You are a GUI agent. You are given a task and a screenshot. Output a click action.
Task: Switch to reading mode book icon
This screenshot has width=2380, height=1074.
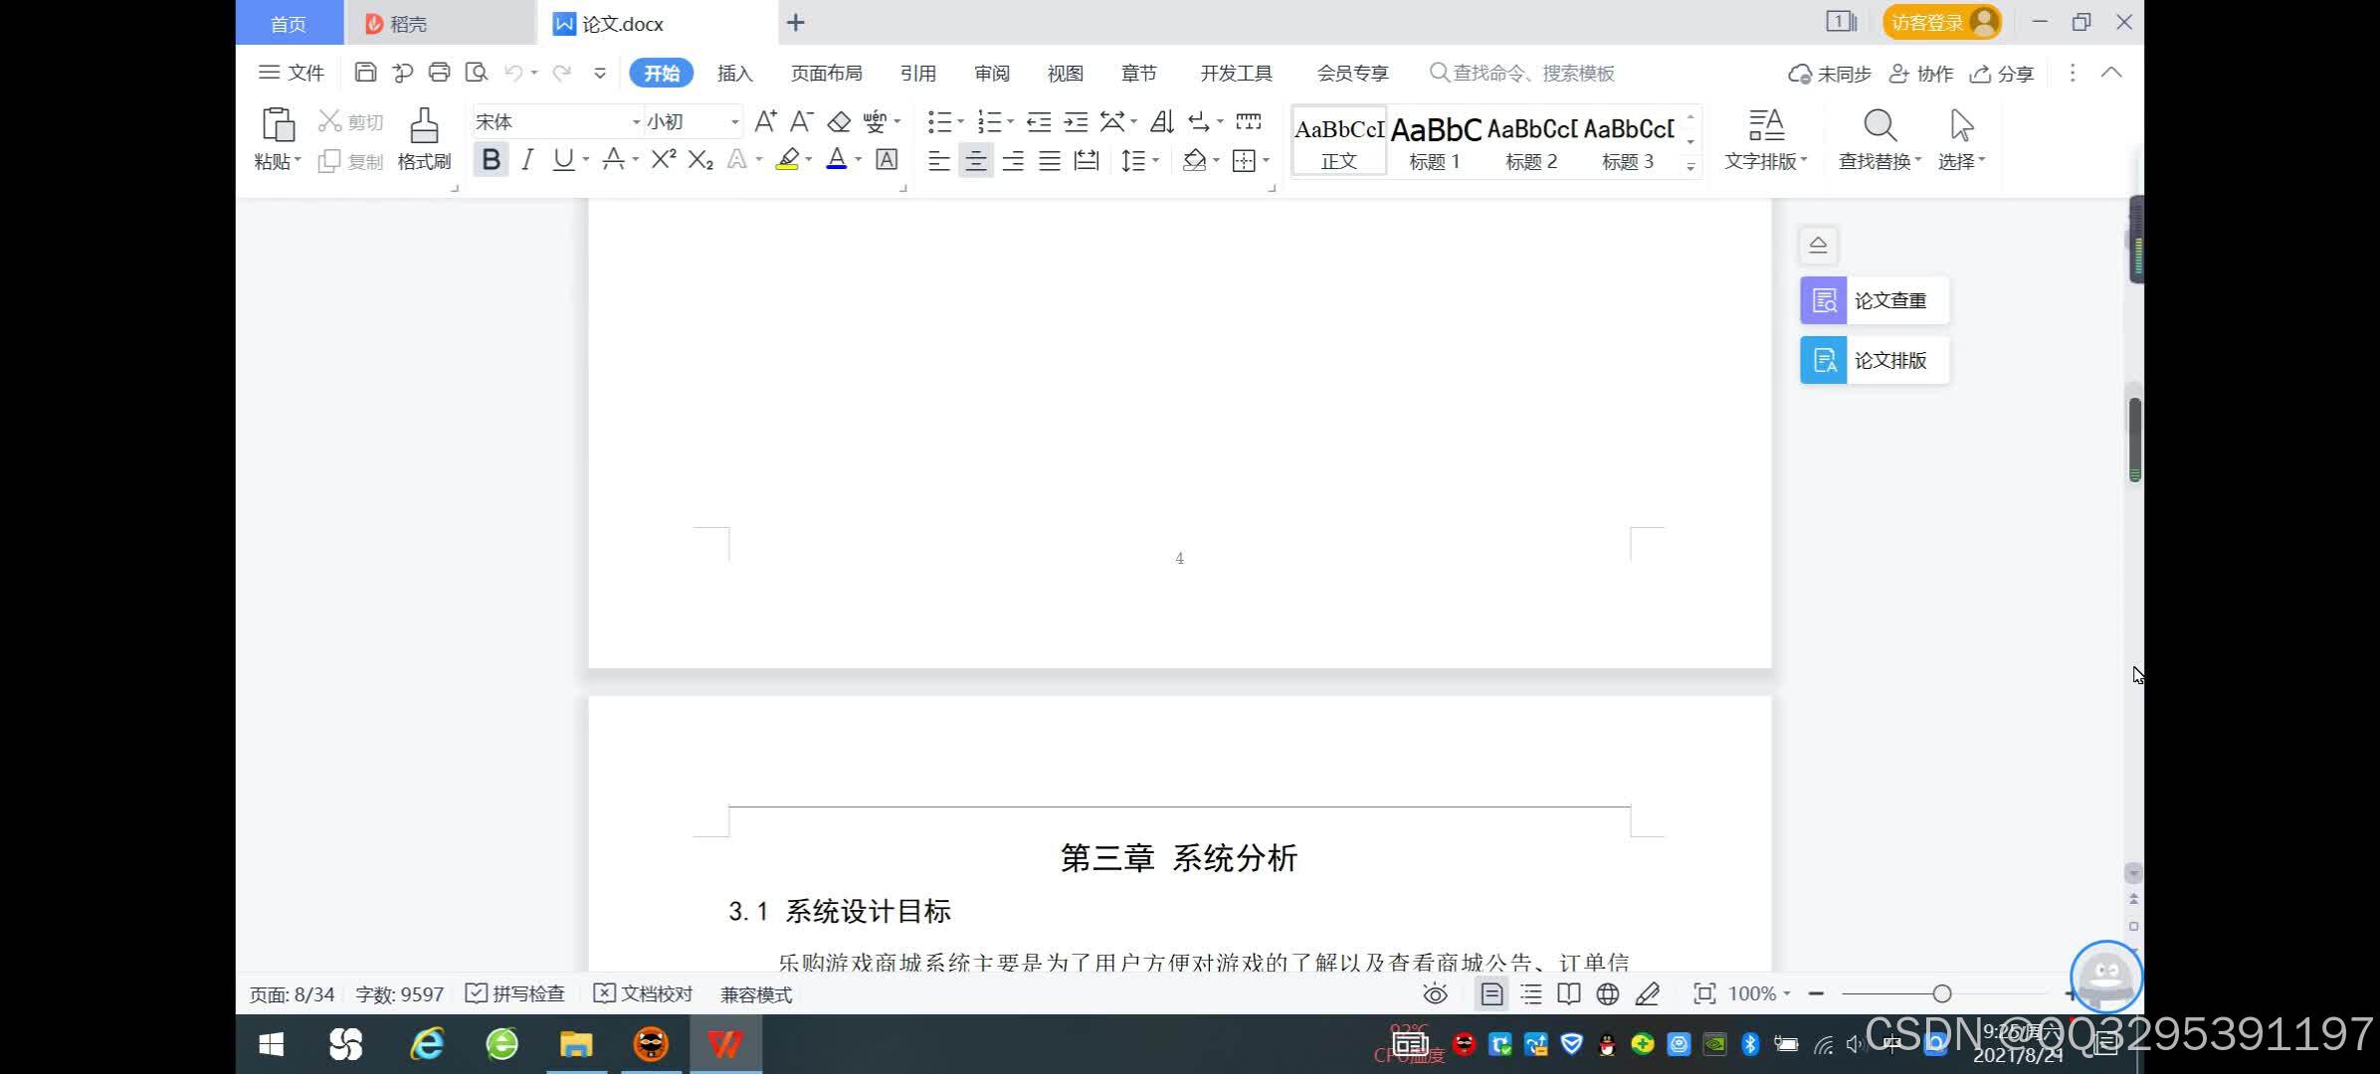point(1568,993)
